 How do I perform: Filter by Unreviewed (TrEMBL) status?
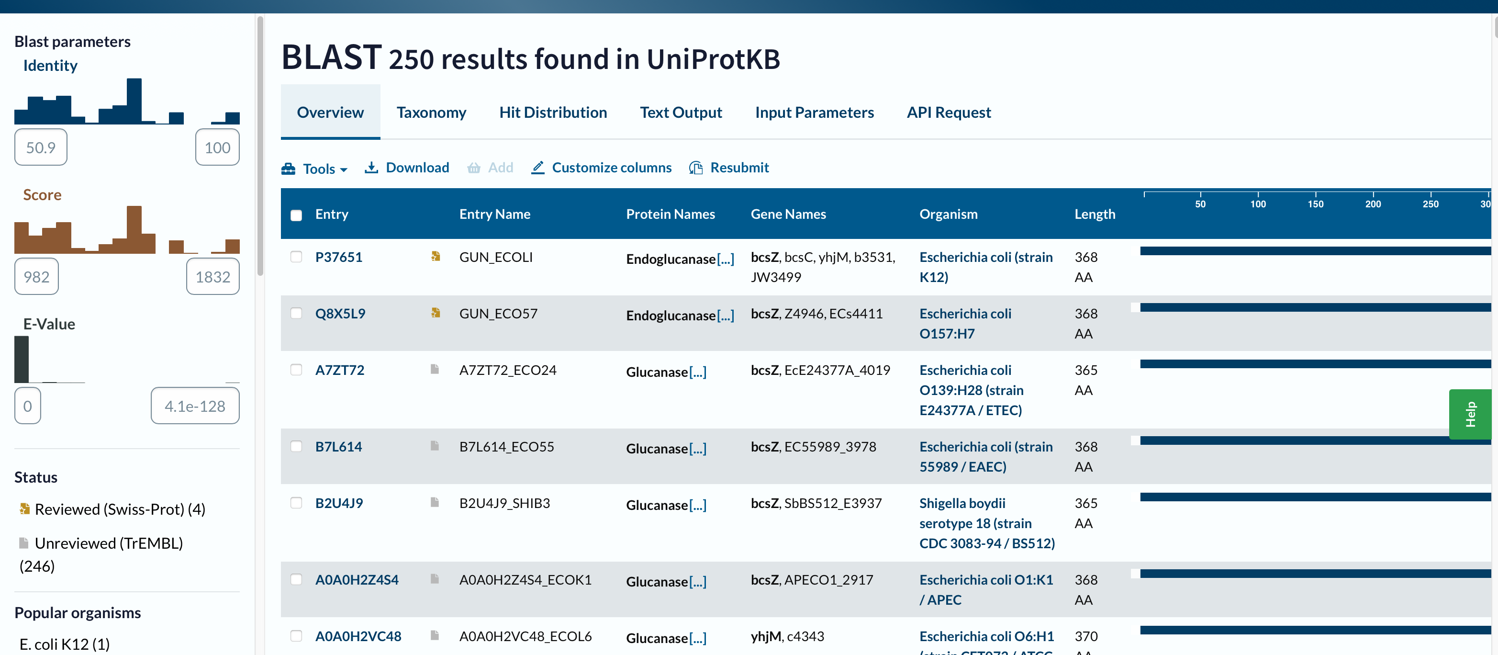coord(101,554)
